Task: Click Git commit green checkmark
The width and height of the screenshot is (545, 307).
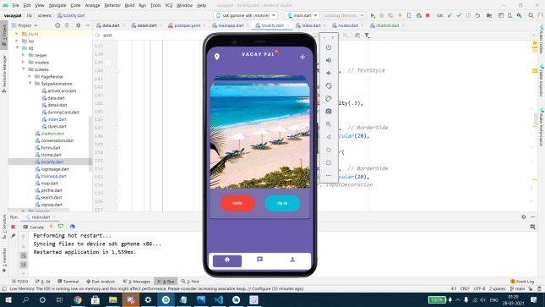Action: click(459, 16)
